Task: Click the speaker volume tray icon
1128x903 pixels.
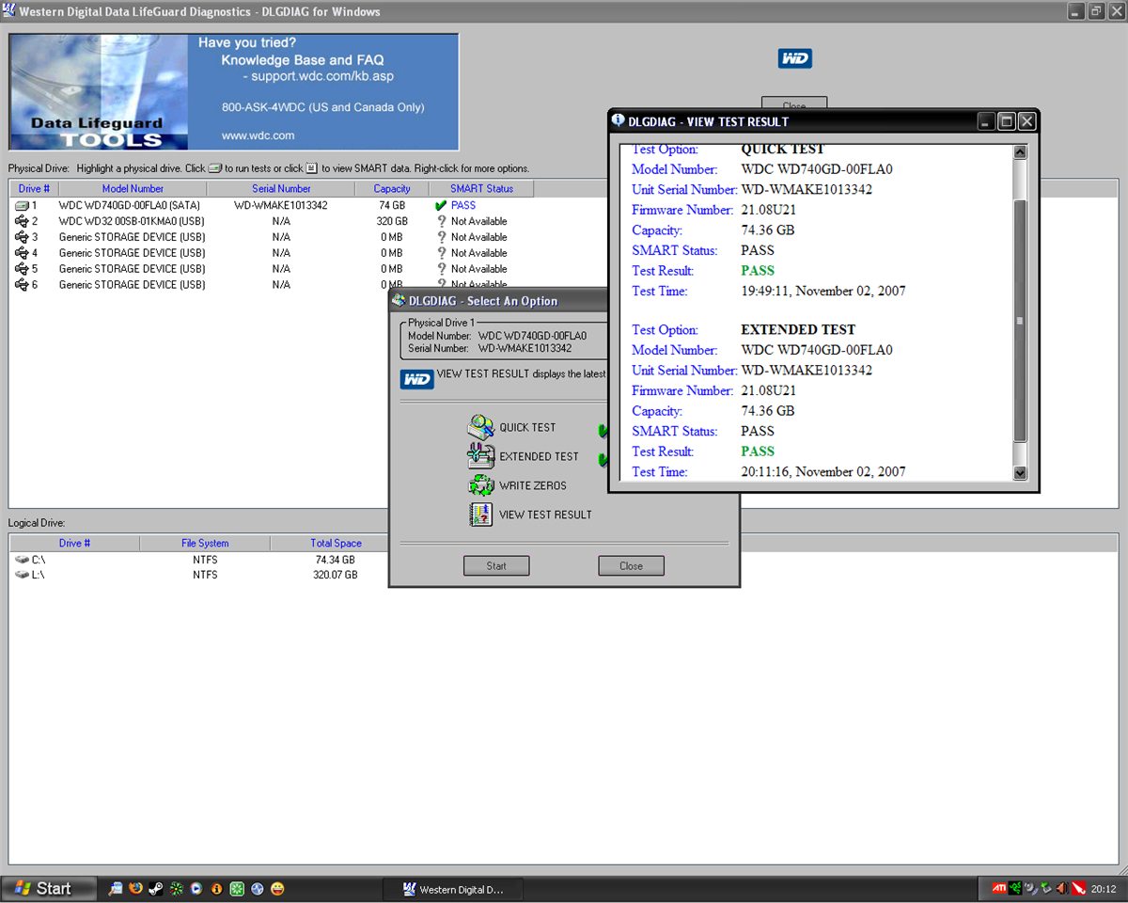Action: click(1061, 888)
